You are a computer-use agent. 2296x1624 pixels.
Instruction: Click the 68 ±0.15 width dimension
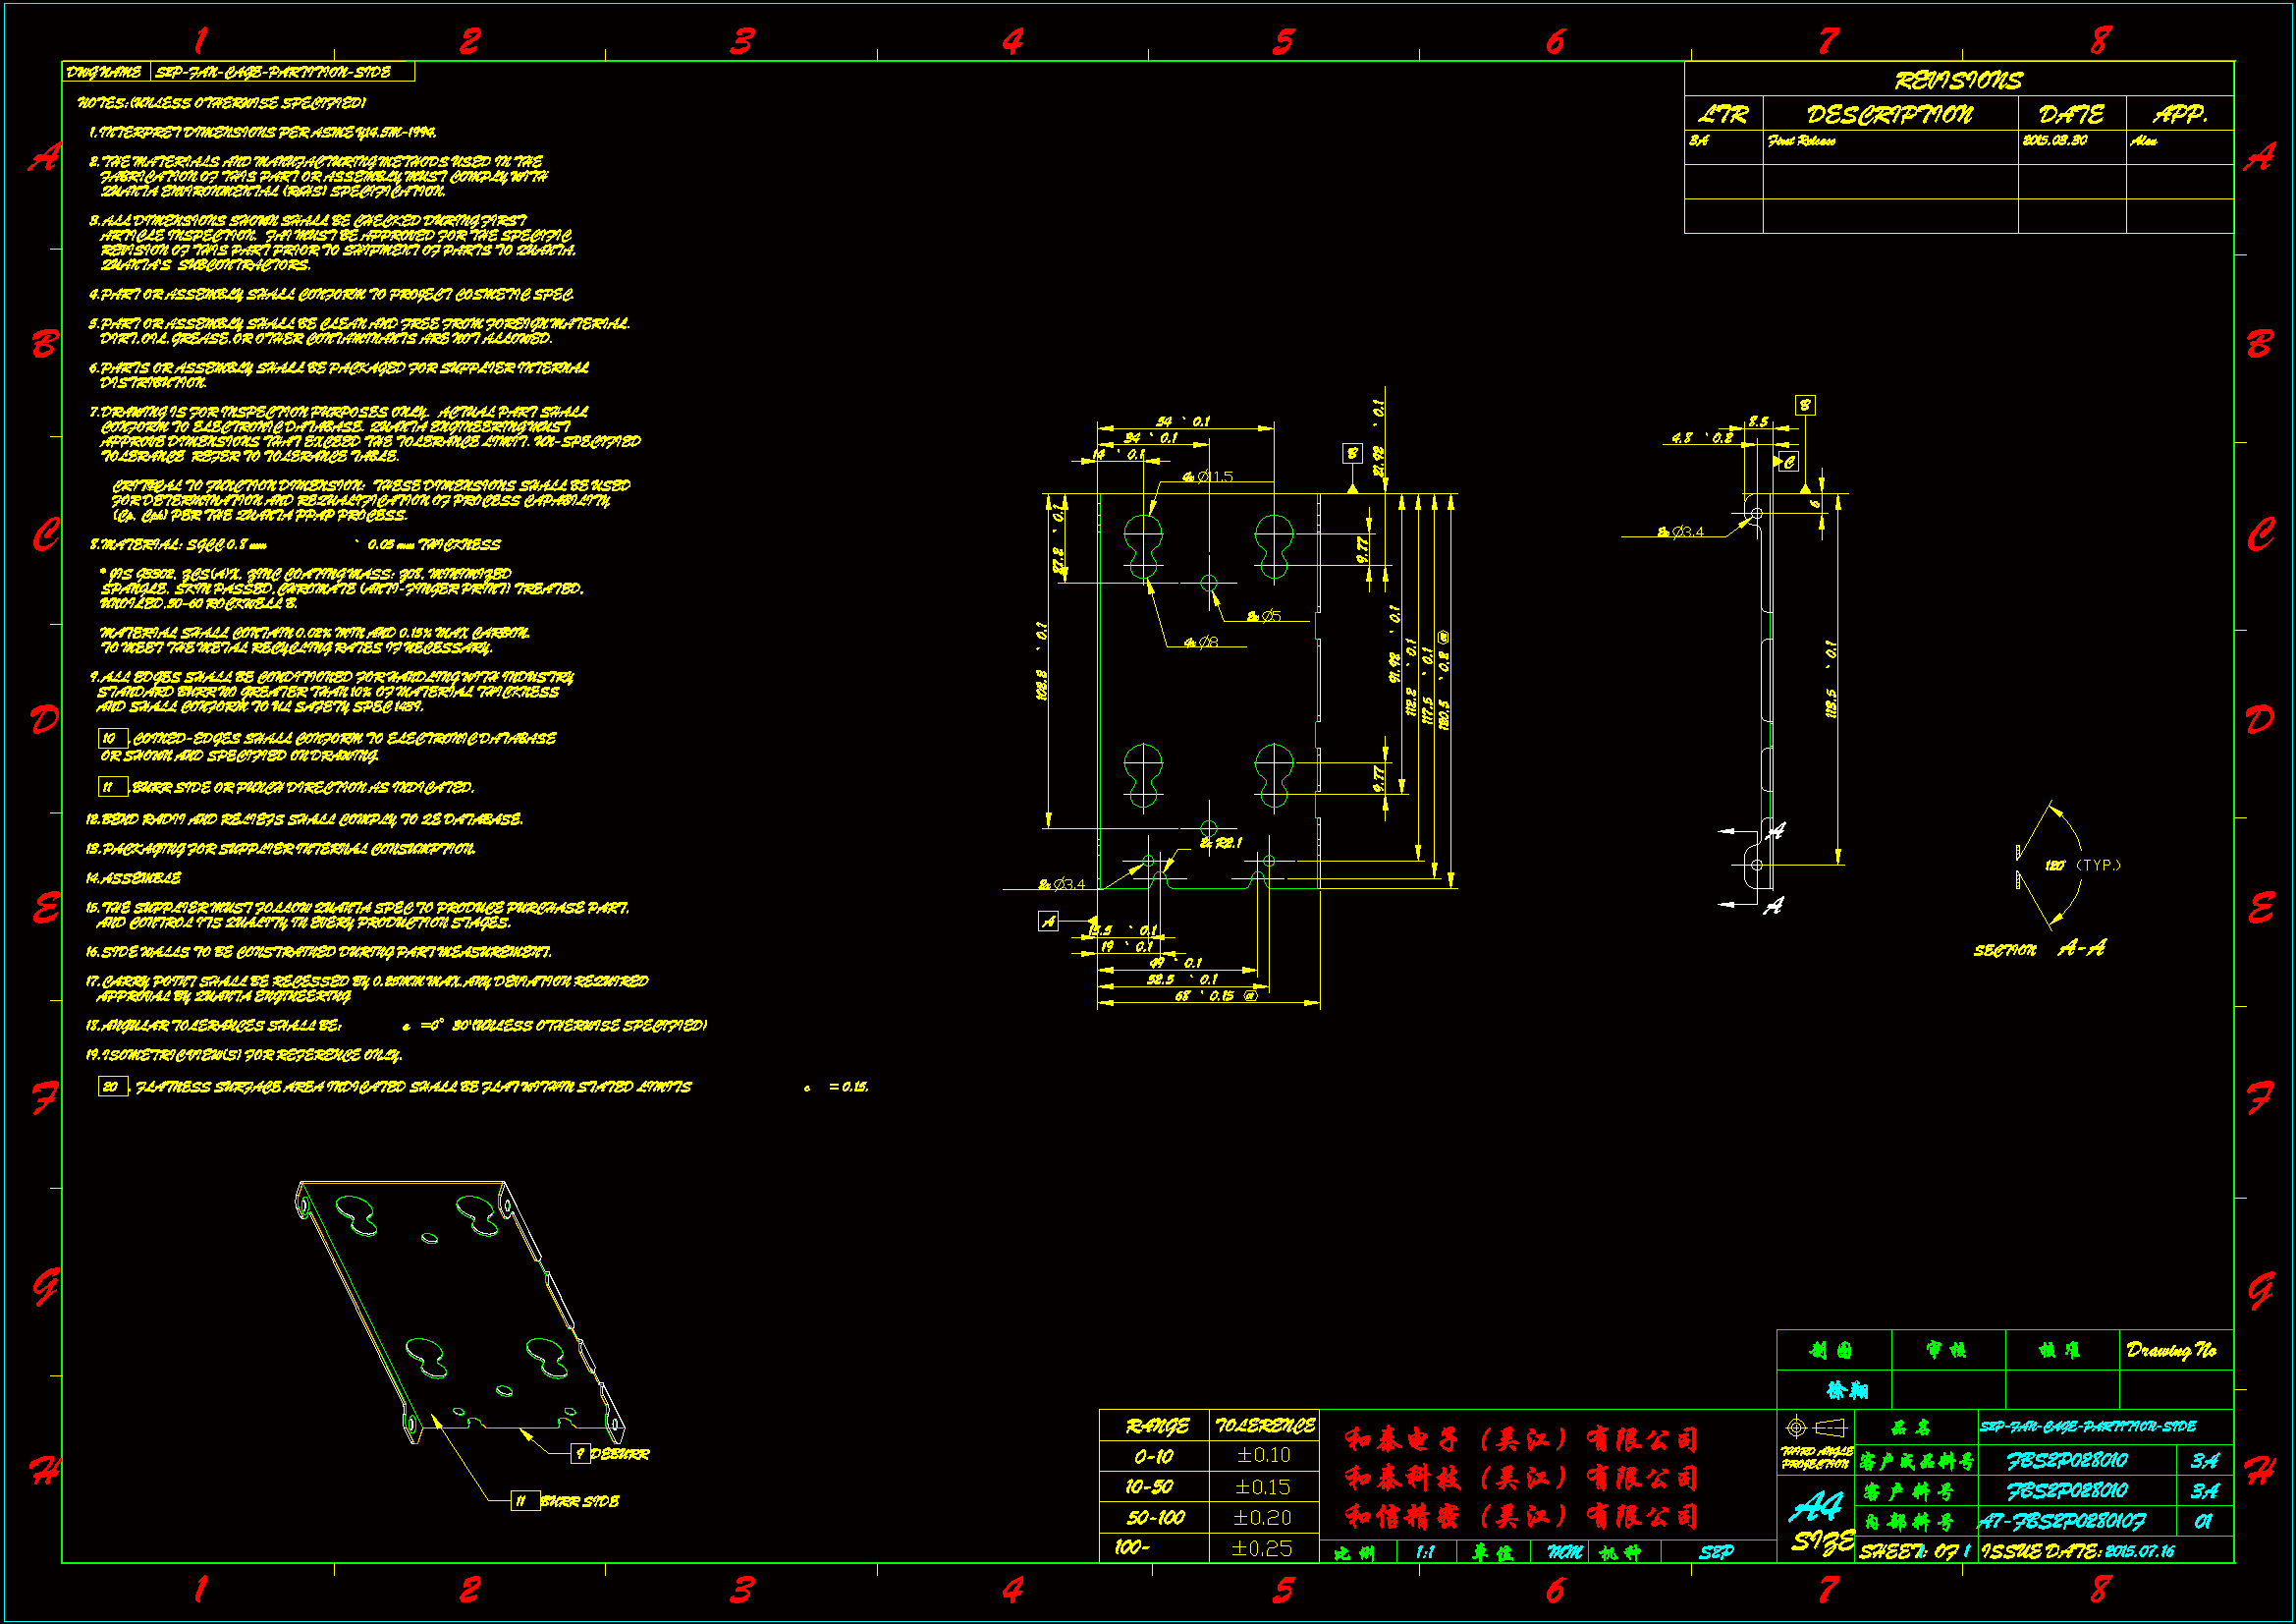coord(1215,996)
